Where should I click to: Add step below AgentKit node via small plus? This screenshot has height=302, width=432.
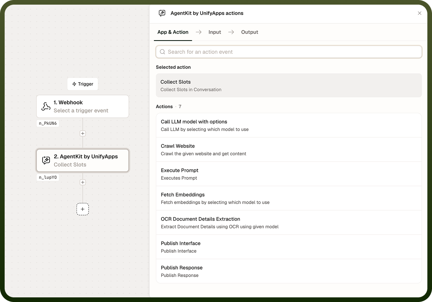82,182
